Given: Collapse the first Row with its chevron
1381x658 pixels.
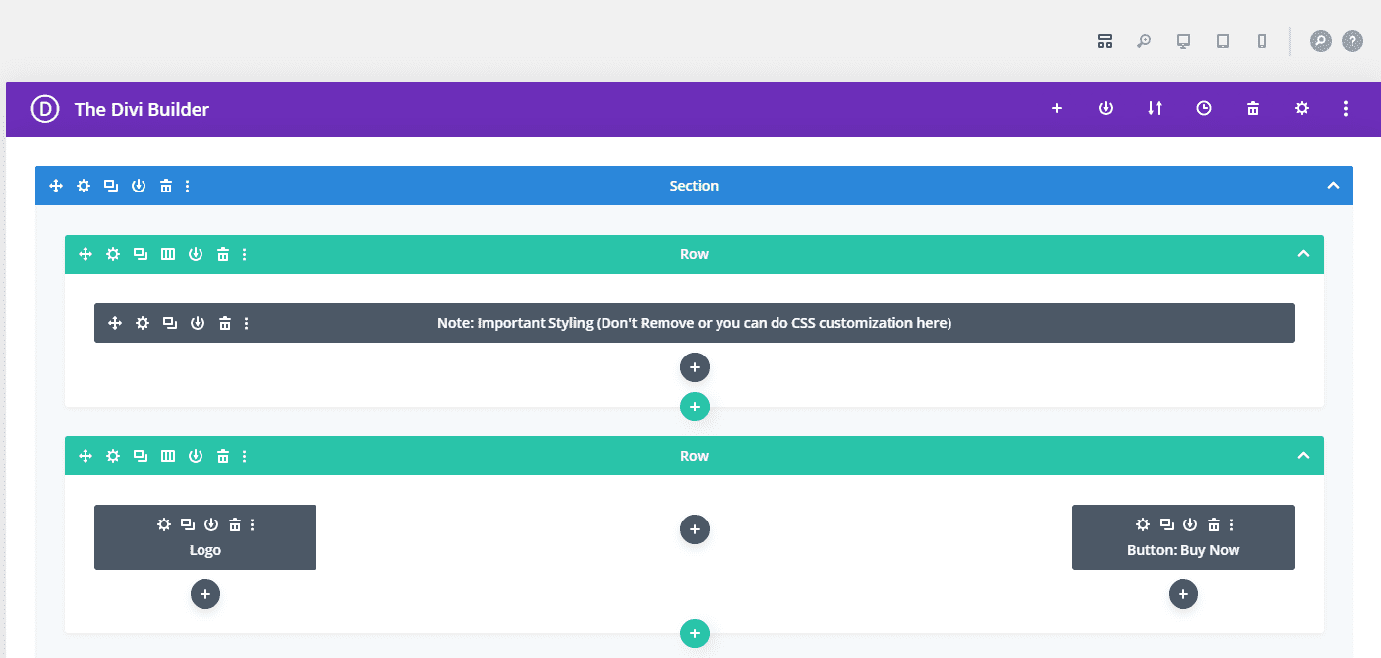Looking at the screenshot, I should (1303, 253).
